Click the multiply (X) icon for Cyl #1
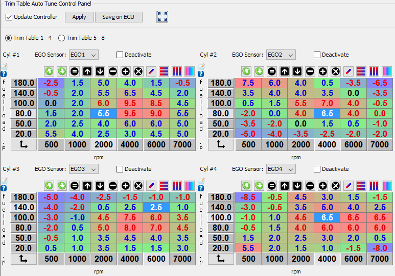Screen dimensions: 395x276 [x=138, y=71]
